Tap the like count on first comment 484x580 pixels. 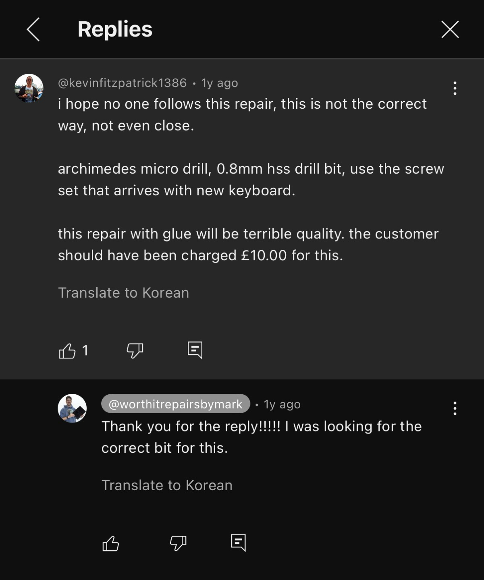click(85, 351)
